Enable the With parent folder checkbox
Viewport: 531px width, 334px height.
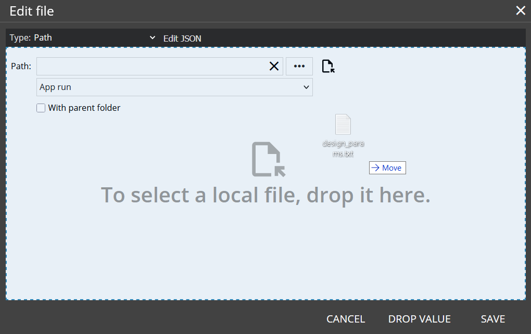(41, 108)
